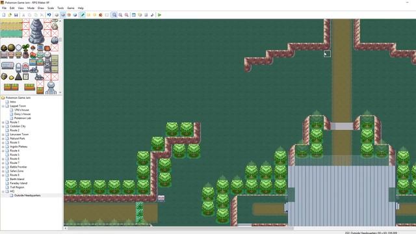The image size is (416, 234).
Task: Open the Help menu
Action: tap(81, 8)
